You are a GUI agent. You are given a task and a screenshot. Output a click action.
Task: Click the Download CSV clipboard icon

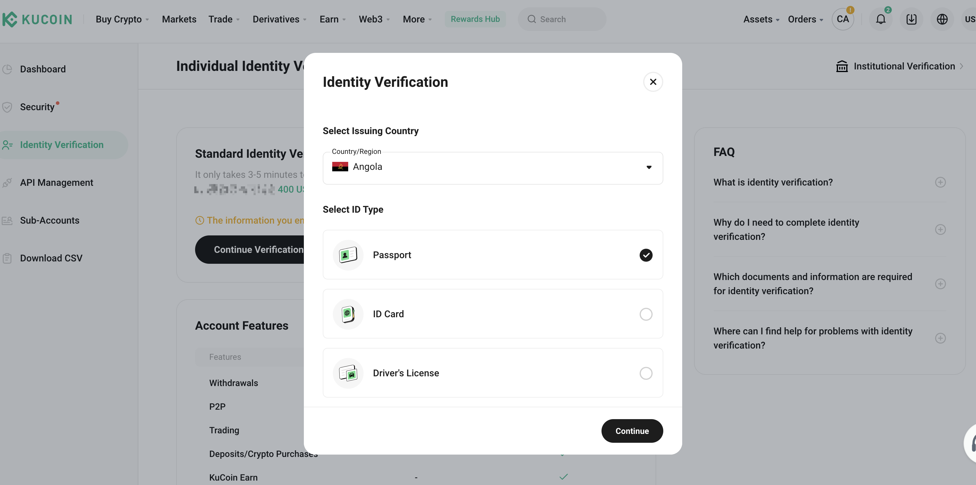(x=7, y=258)
